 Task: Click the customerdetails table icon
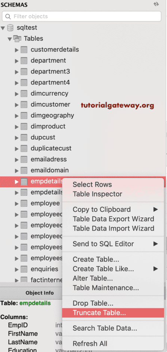coord(24,50)
